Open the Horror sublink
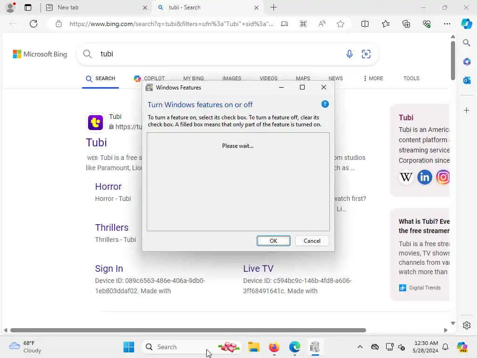 108,186
